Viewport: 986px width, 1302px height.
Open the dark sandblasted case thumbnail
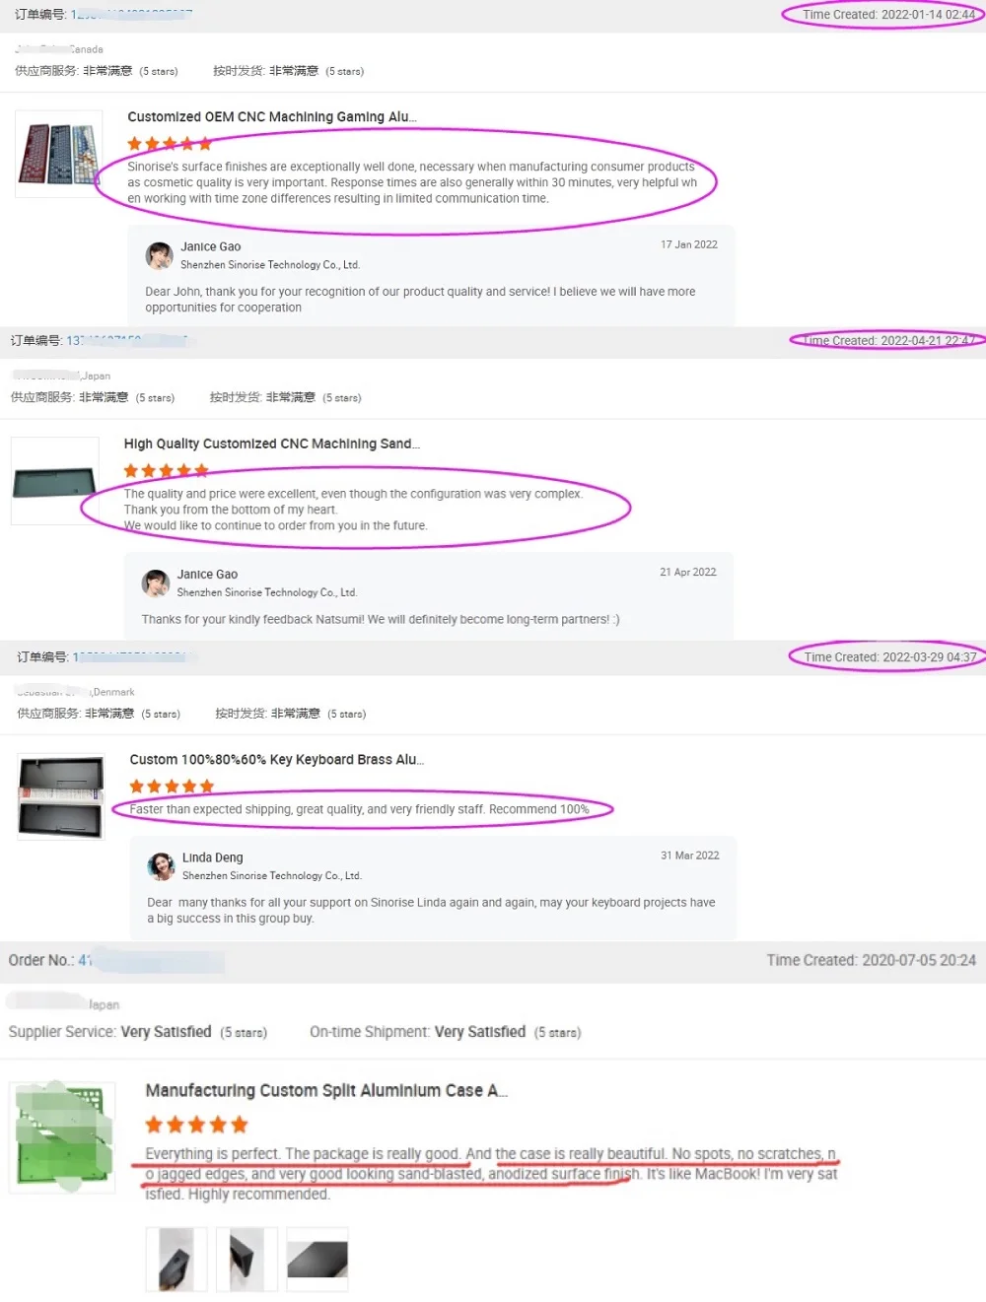[55, 481]
